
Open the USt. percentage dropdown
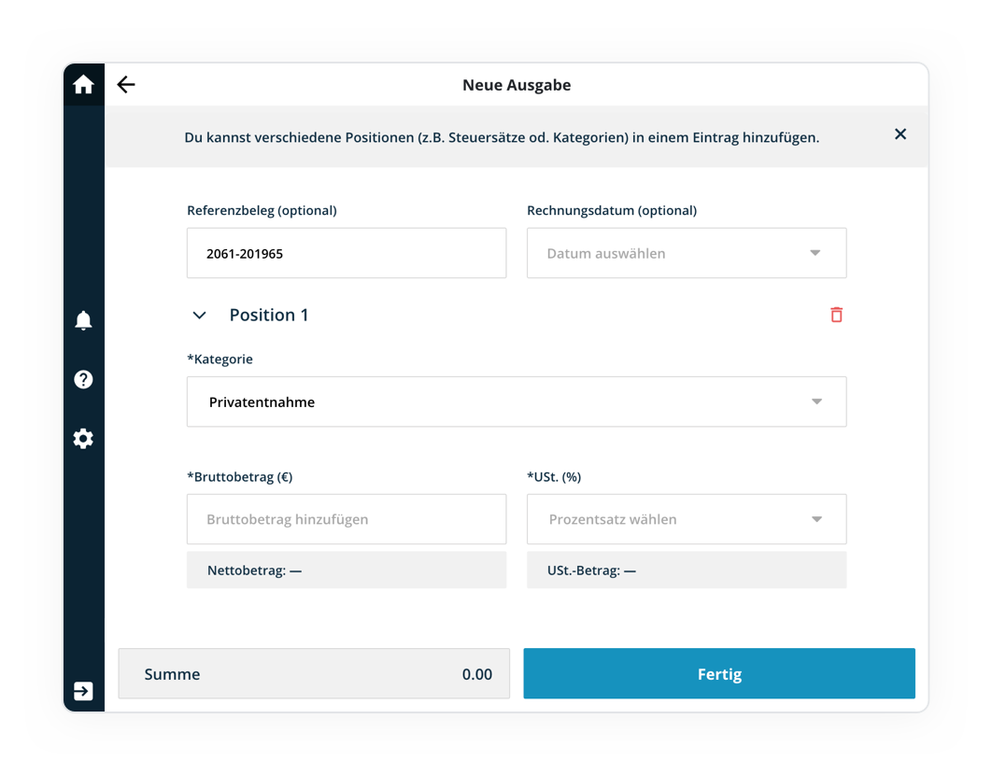point(687,519)
